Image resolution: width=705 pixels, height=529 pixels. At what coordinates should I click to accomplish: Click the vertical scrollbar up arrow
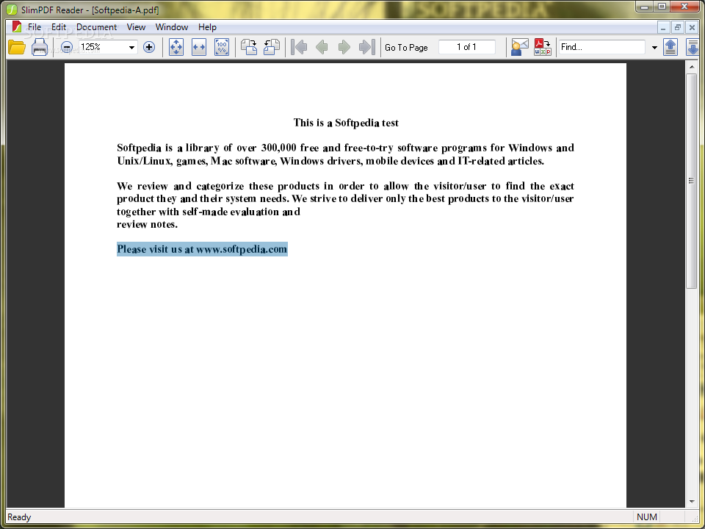point(692,67)
